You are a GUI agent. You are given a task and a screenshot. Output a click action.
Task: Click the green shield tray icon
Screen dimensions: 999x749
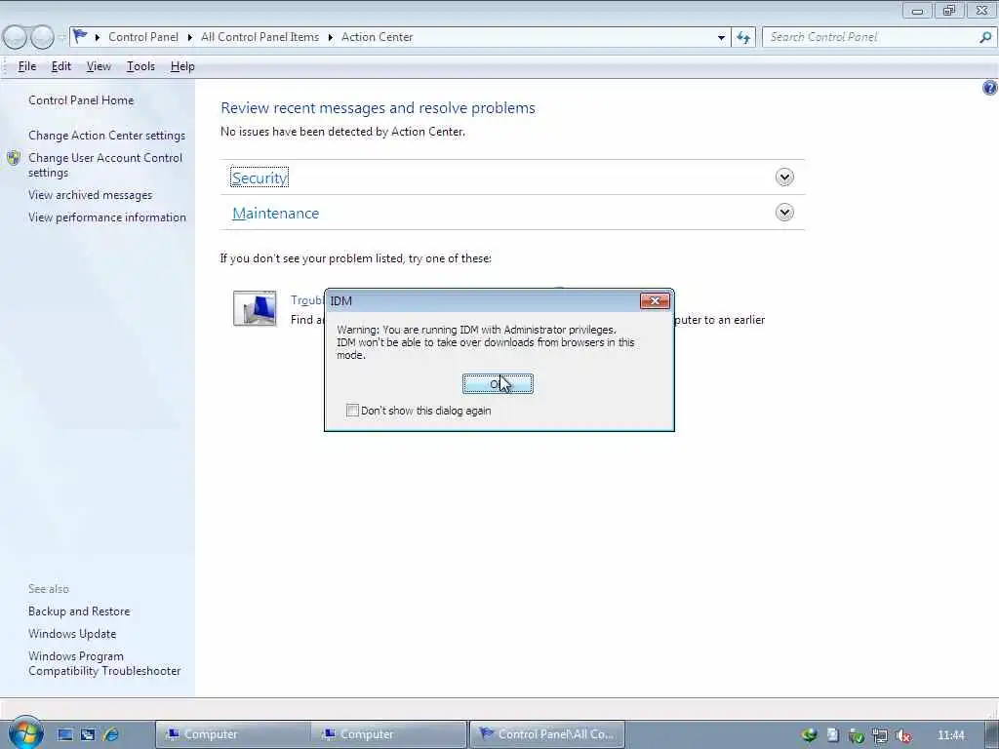click(857, 735)
